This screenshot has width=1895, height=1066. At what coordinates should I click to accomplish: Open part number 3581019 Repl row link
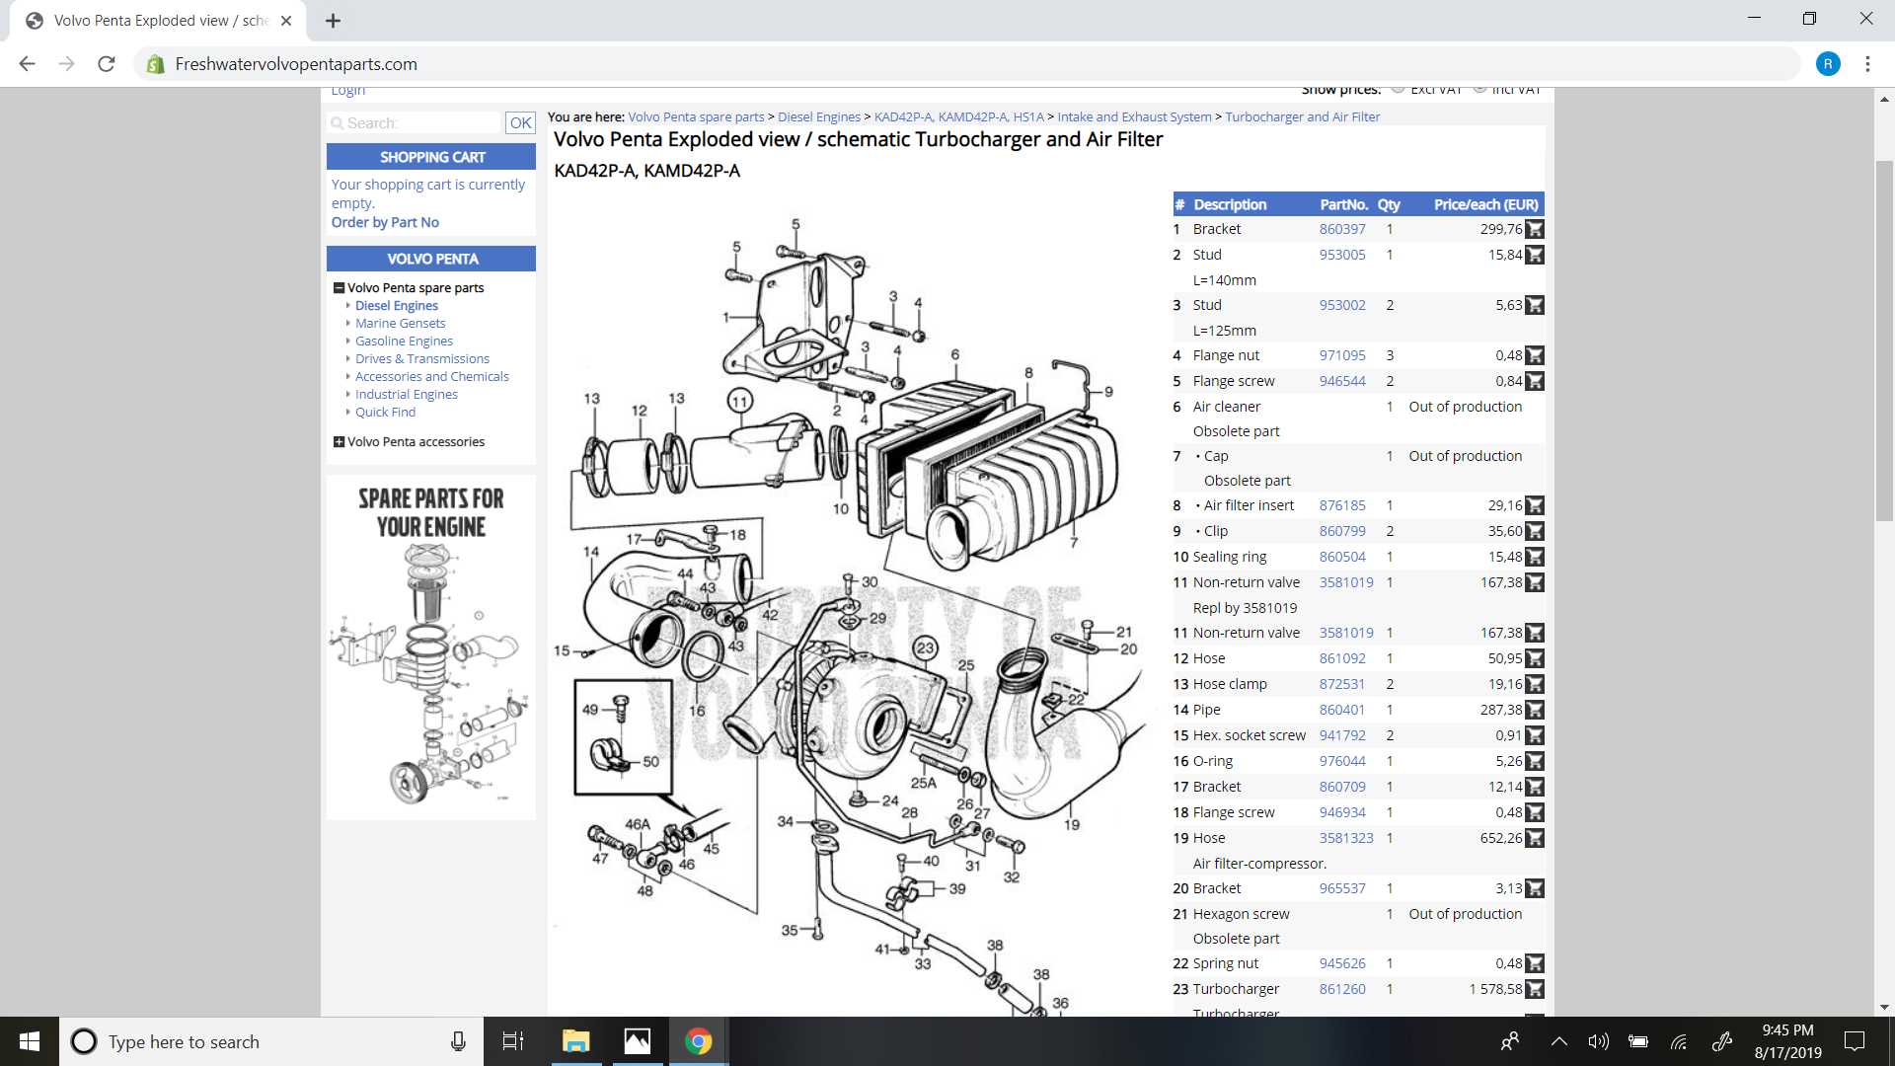click(x=1346, y=582)
